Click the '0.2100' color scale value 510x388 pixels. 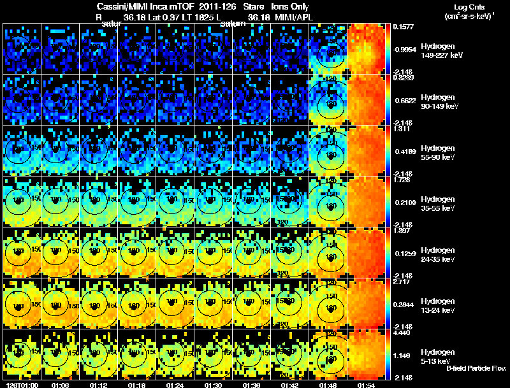coord(405,203)
